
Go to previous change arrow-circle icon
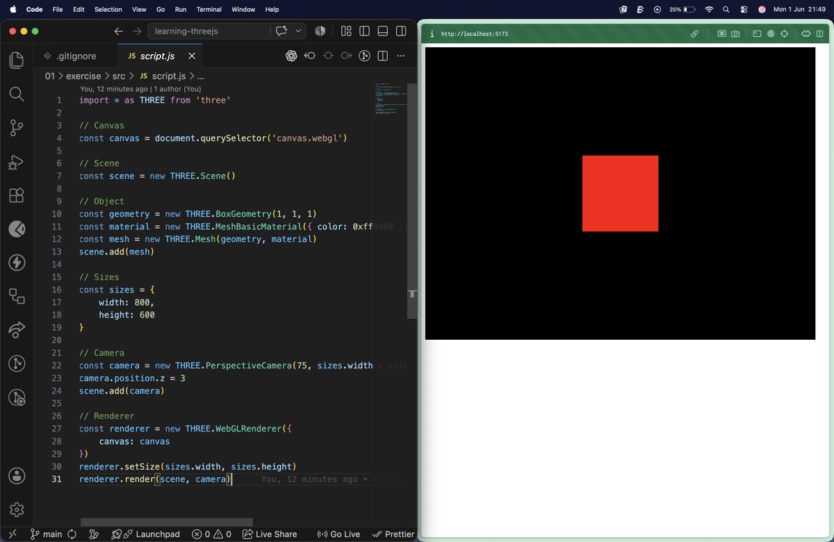pos(310,56)
